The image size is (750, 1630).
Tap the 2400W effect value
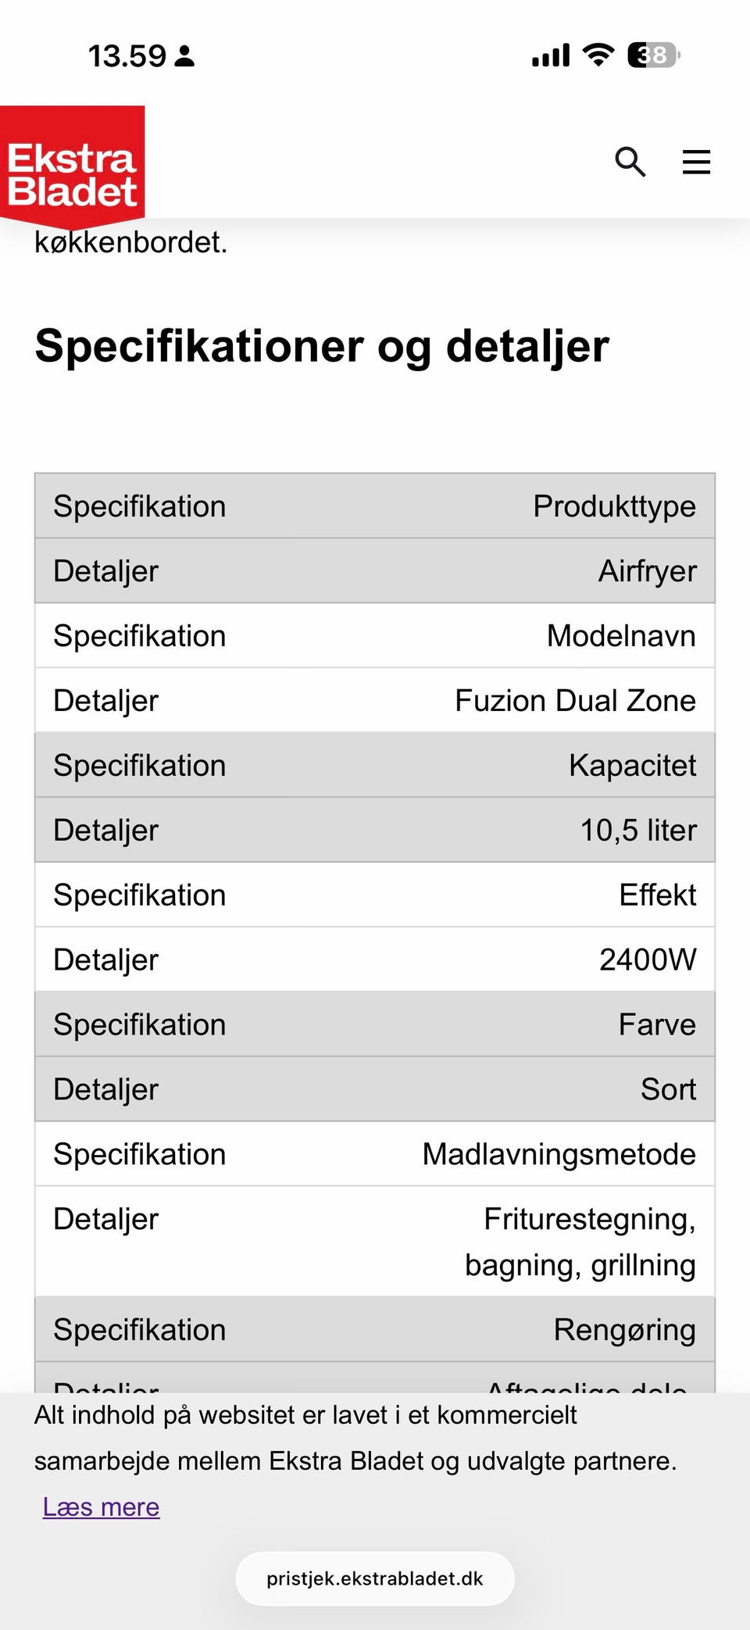point(647,960)
